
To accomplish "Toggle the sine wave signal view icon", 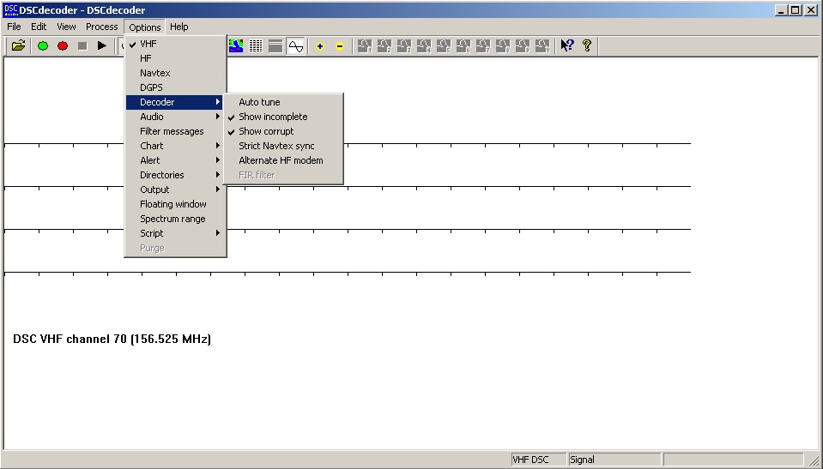I will [x=295, y=46].
